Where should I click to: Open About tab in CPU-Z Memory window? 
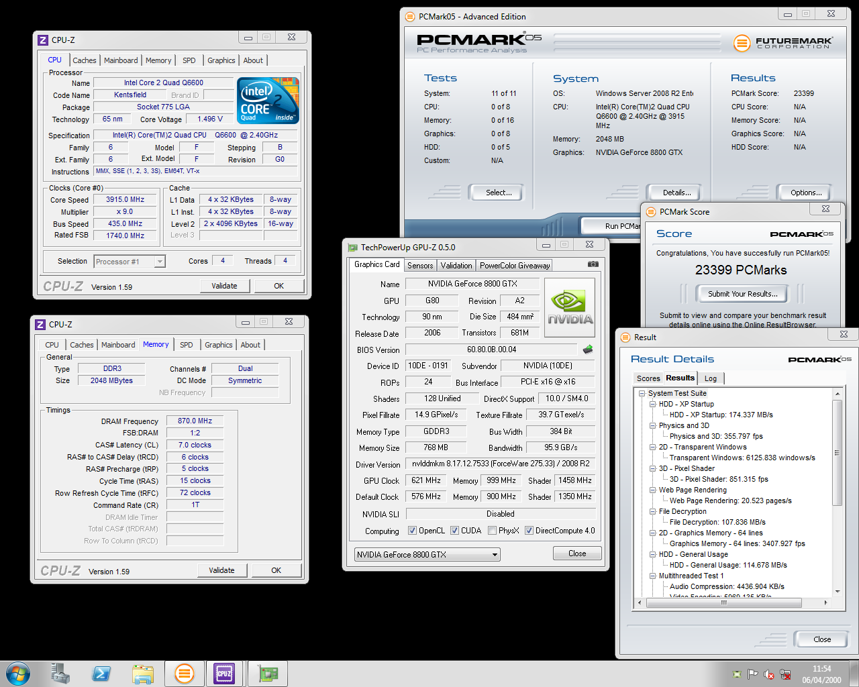(250, 345)
